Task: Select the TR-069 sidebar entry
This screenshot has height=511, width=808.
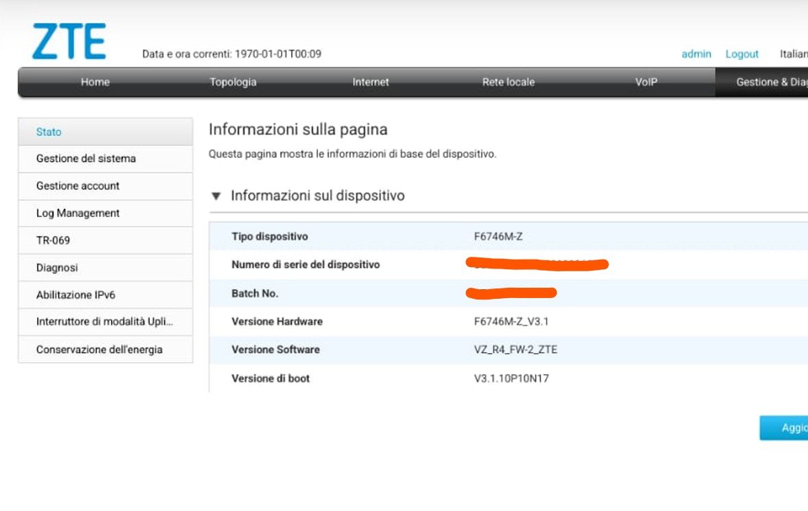Action: tap(53, 240)
